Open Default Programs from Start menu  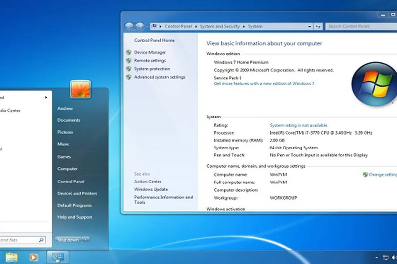click(74, 205)
